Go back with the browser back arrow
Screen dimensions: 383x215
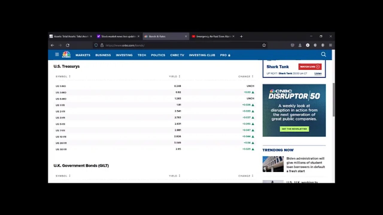coord(52,45)
